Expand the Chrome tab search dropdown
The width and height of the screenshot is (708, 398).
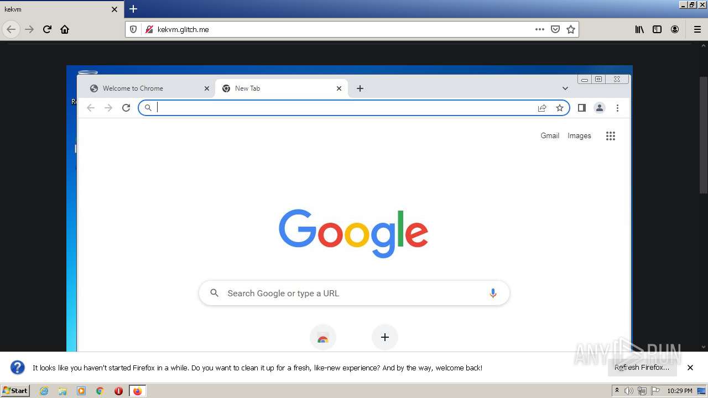(x=565, y=88)
